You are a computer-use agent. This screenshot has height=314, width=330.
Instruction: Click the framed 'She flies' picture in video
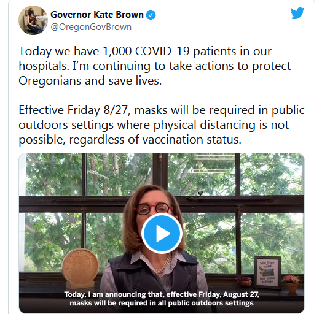click(267, 272)
